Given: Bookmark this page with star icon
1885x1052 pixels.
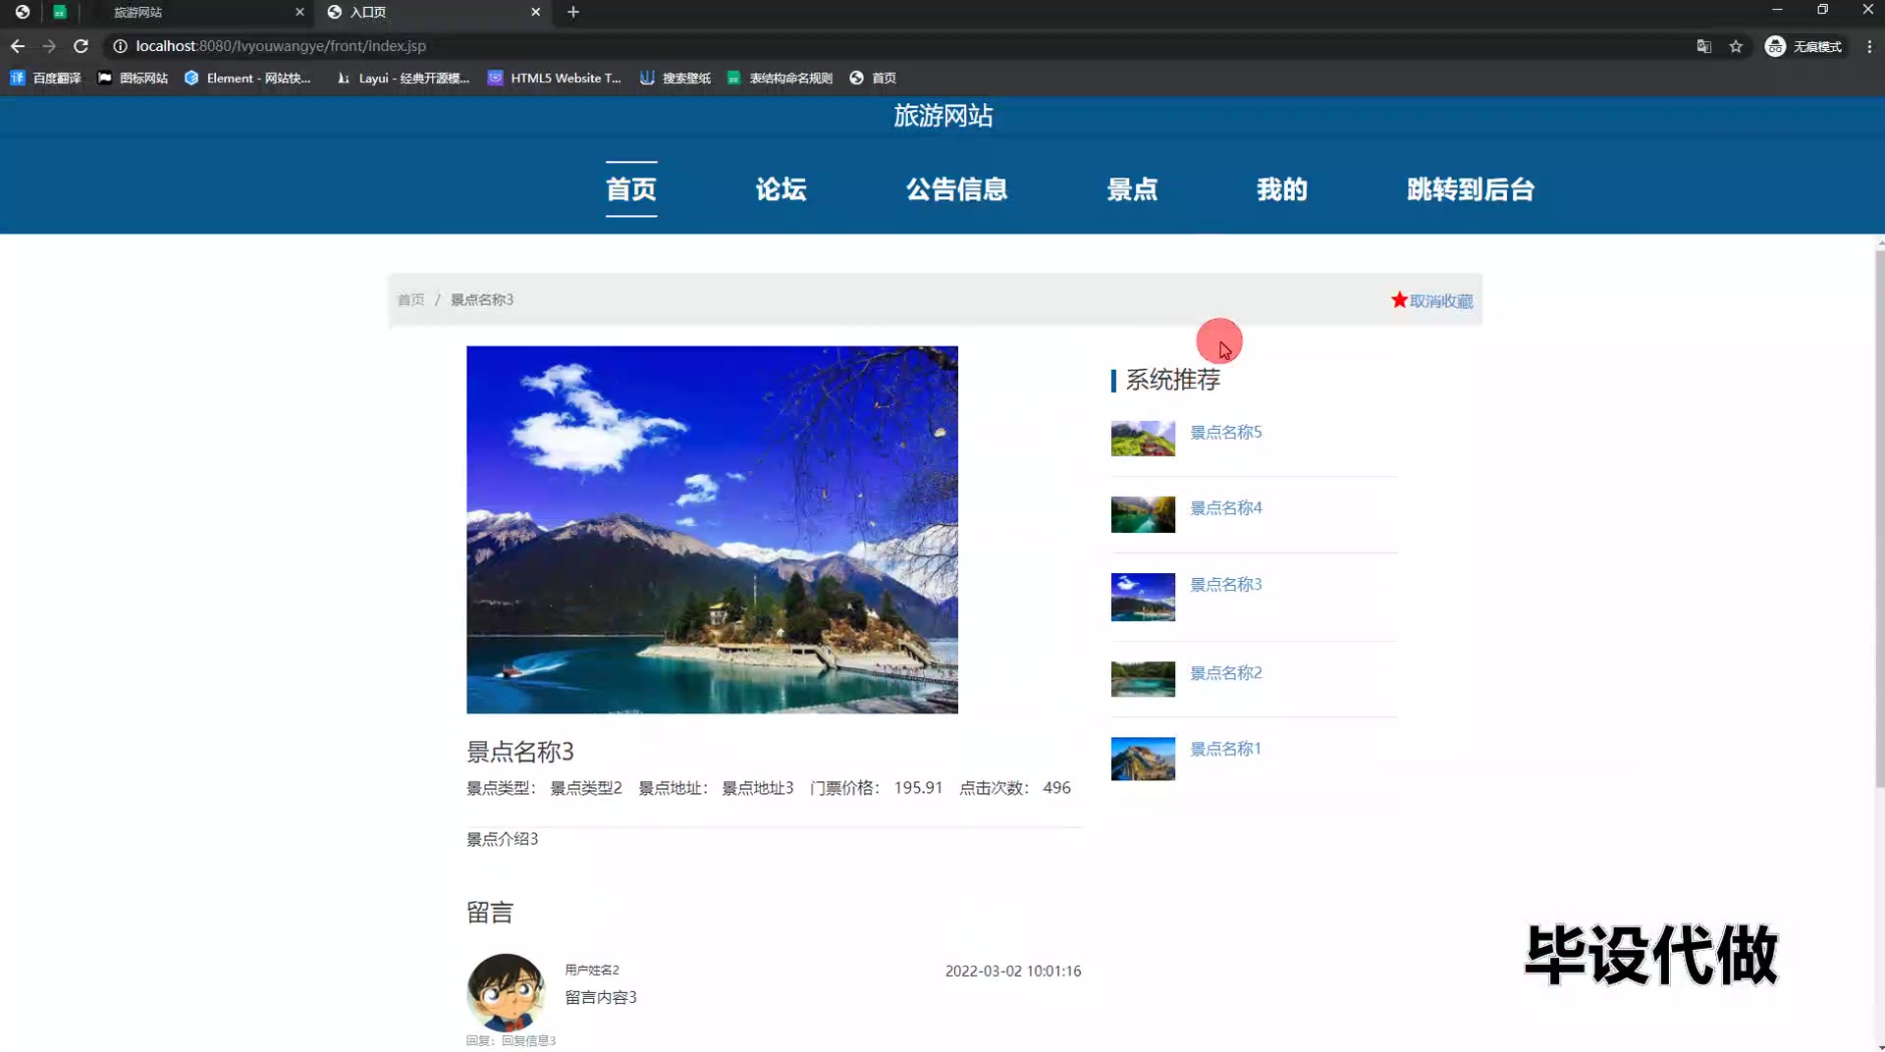Looking at the screenshot, I should pyautogui.click(x=1736, y=46).
